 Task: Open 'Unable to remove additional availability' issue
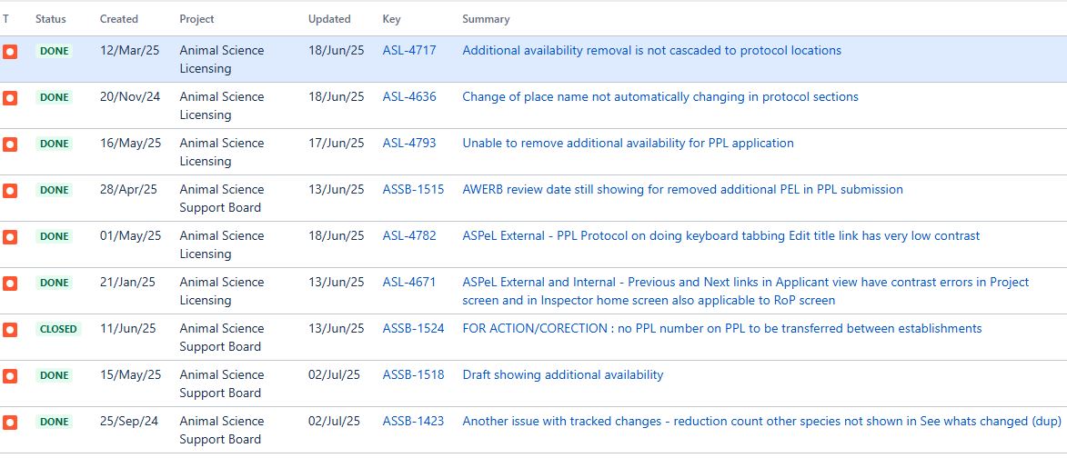628,143
